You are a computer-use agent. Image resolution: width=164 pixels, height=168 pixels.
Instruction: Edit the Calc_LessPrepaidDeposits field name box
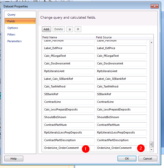point(69,110)
